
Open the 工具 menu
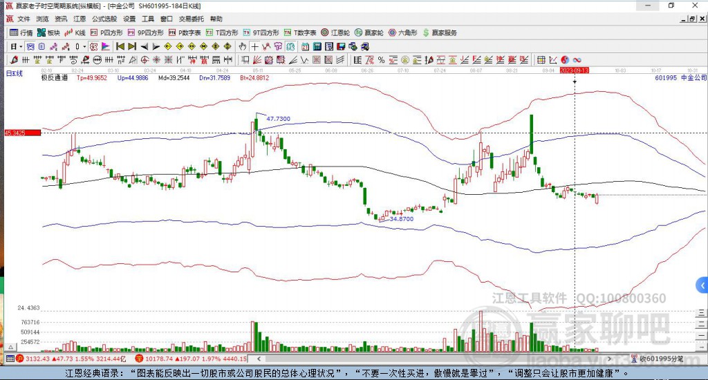[x=148, y=19]
